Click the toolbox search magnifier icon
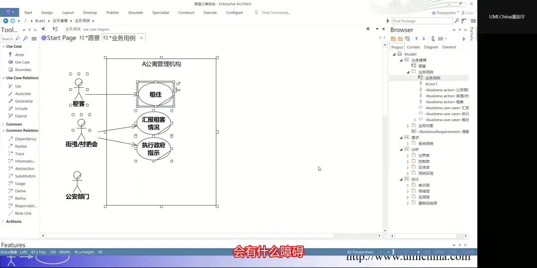 (x=25, y=39)
